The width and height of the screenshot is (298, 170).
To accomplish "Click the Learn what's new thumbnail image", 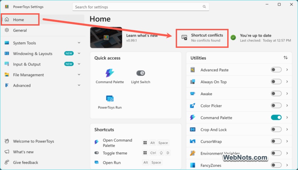I will pyautogui.click(x=106, y=38).
